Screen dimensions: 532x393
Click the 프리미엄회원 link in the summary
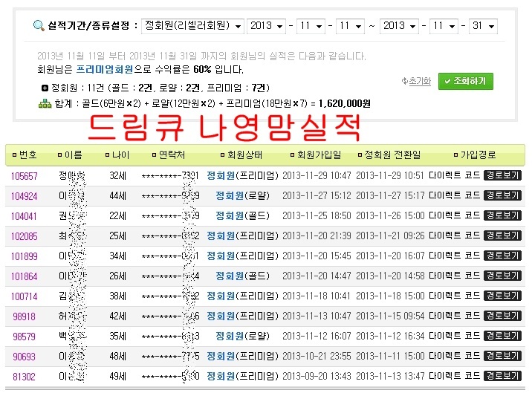(105, 69)
